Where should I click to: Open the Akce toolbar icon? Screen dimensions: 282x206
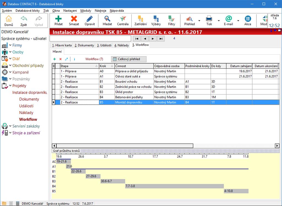click(248, 19)
